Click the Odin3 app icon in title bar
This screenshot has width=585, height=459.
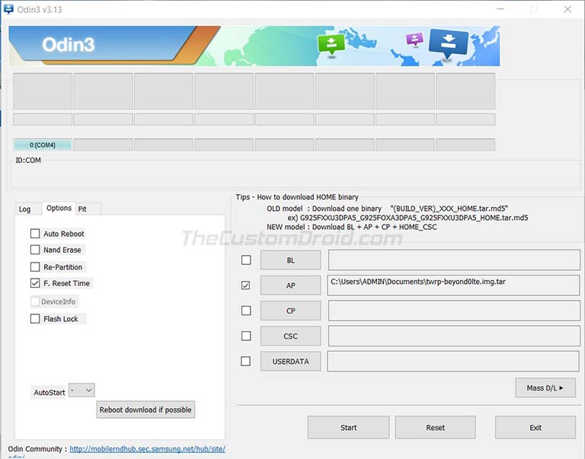(8, 9)
